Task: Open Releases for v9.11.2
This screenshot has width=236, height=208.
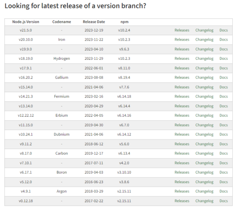Action: pos(182,144)
